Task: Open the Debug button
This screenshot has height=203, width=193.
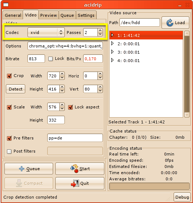Action: [182, 197]
